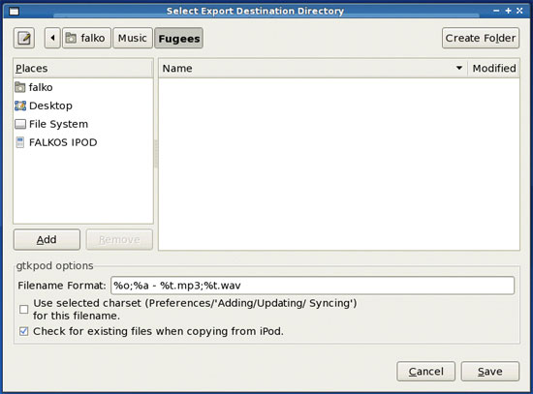Enable Use selected charset checkbox
This screenshot has height=394, width=533.
click(24, 309)
